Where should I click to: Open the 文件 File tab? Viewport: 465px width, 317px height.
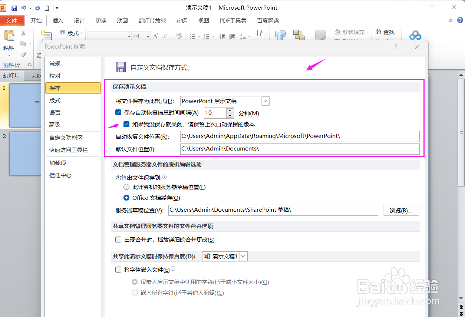tap(12, 21)
